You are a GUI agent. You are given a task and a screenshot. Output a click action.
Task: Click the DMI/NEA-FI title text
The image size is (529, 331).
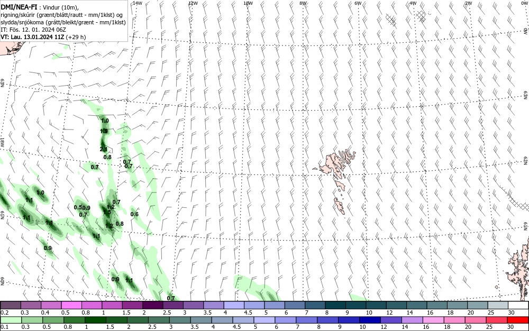18,7
